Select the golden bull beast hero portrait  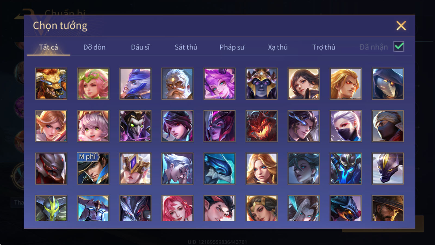click(x=51, y=84)
